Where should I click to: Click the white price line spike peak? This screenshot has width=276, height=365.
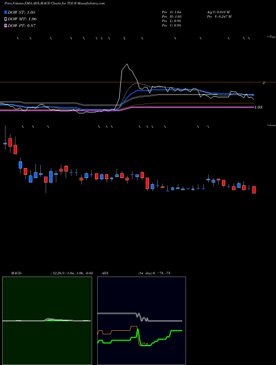point(126,64)
